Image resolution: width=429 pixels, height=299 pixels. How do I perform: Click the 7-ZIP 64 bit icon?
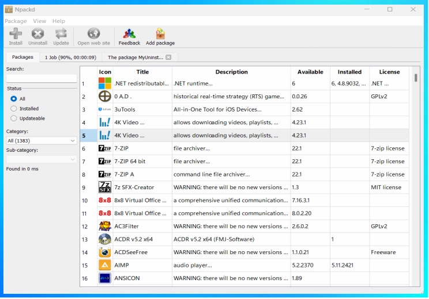coord(105,161)
